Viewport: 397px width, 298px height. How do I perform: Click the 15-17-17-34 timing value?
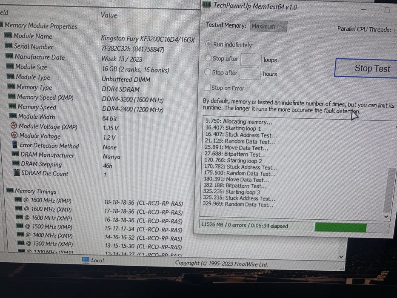click(x=143, y=229)
